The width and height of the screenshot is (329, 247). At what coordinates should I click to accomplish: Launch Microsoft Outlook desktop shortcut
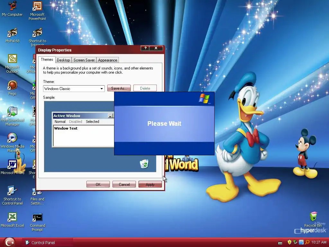13,63
